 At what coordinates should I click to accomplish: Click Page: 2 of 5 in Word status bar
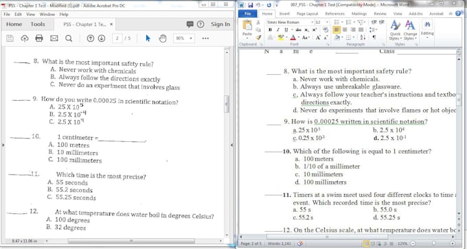point(251,244)
